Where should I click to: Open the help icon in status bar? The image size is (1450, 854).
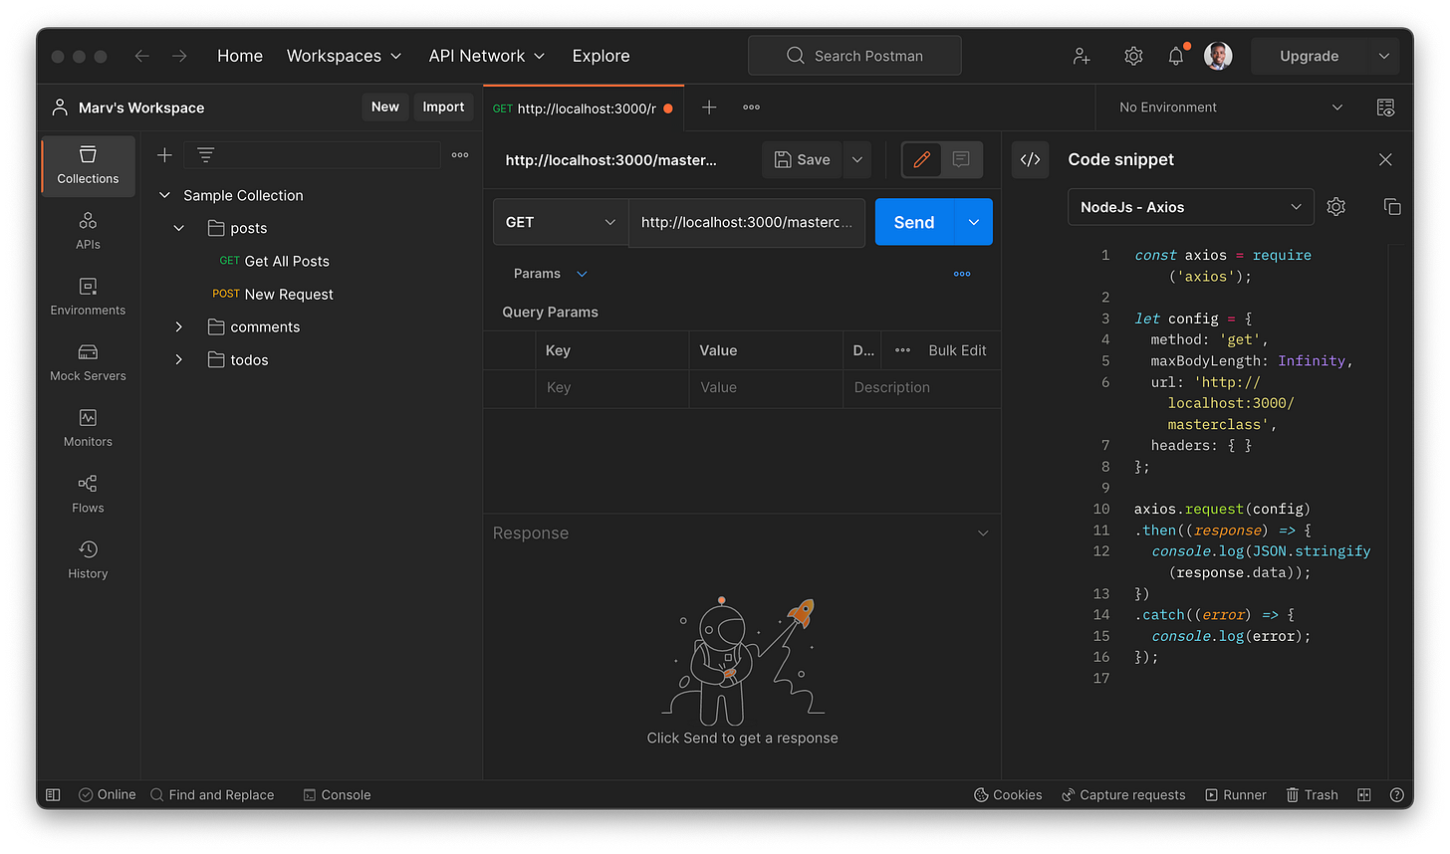pyautogui.click(x=1396, y=794)
